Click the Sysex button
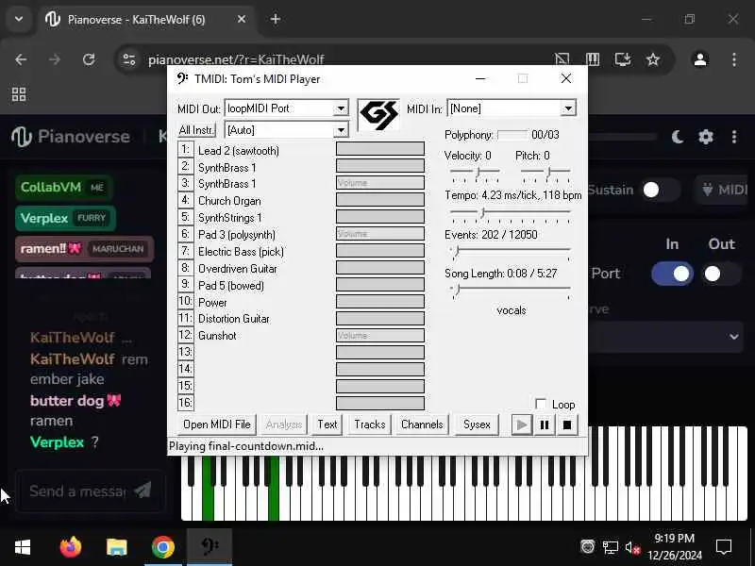The width and height of the screenshot is (755, 566). pos(477,424)
